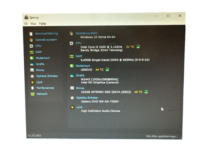Click the RAM icon in summary pane
Screen dimensions: 205x153
tap(72, 56)
